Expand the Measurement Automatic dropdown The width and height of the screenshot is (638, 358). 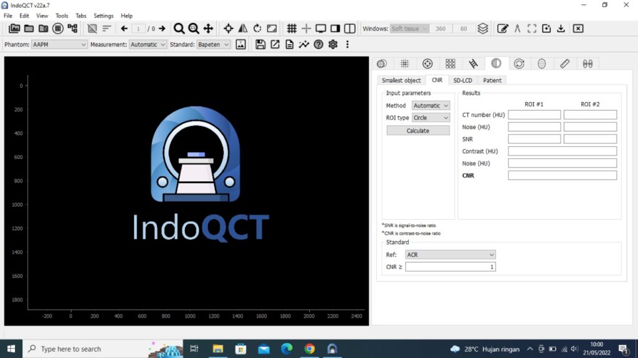tap(148, 44)
